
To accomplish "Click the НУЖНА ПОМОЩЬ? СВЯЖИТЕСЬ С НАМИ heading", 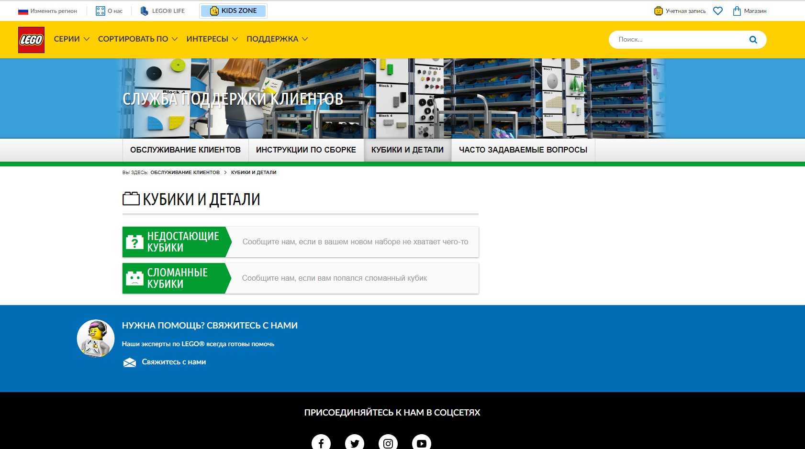I will (210, 326).
